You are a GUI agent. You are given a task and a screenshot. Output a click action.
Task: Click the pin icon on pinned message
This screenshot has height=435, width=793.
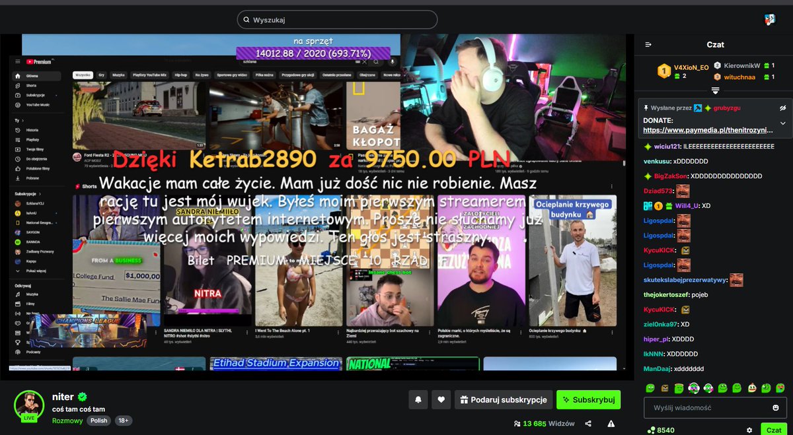646,108
